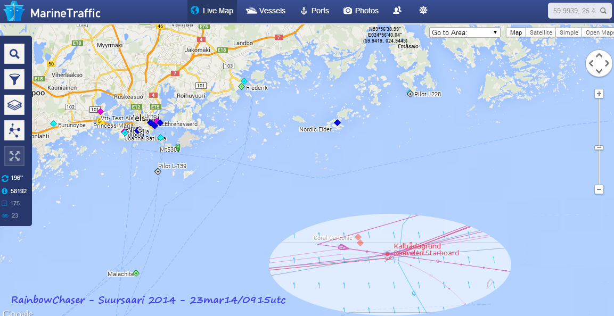614x316 pixels.
Task: Select the Mt530 green vessel marker
Action: (x=178, y=147)
